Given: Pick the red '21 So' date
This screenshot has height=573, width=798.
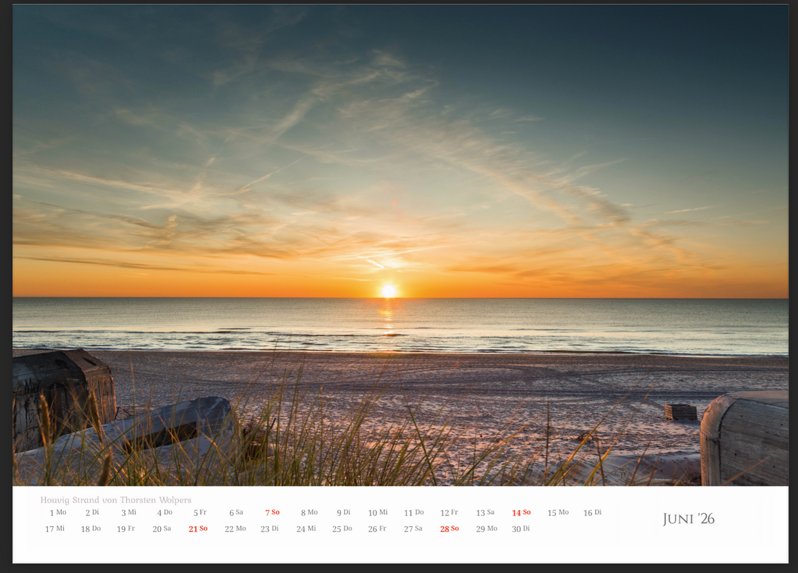Looking at the screenshot, I should click(x=198, y=529).
